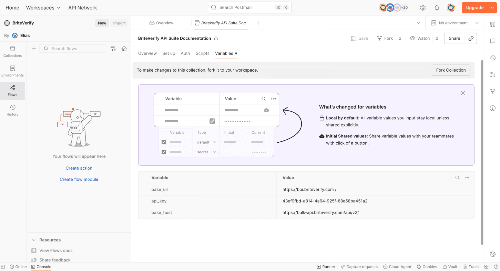This screenshot has height=271, width=500.
Task: Open the settings gear icon
Action: pyautogui.click(x=423, y=8)
